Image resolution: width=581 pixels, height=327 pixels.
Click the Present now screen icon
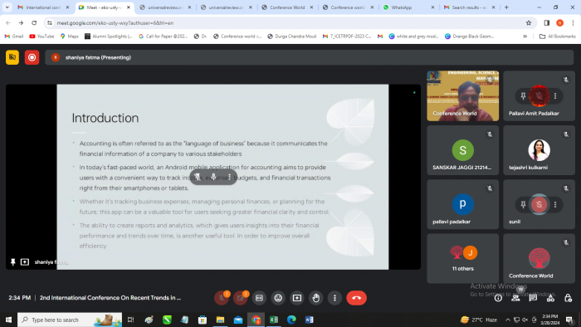pos(297,298)
